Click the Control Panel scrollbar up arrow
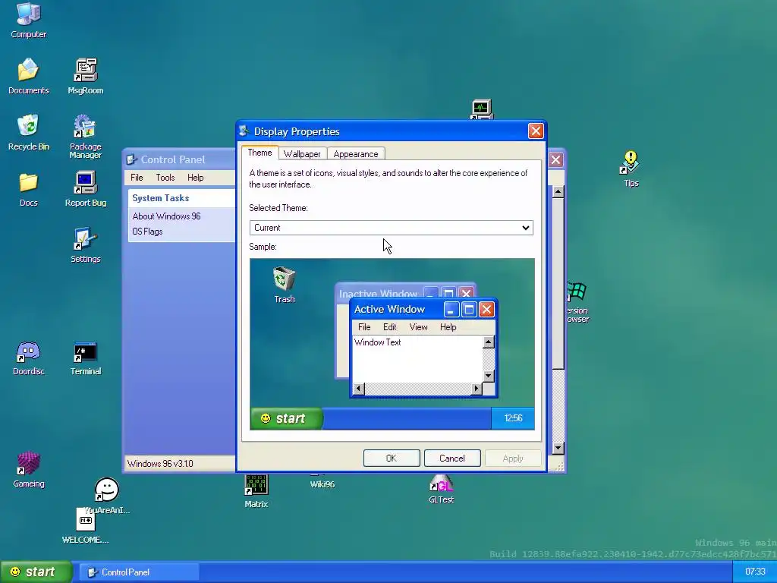The image size is (777, 583). point(558,192)
